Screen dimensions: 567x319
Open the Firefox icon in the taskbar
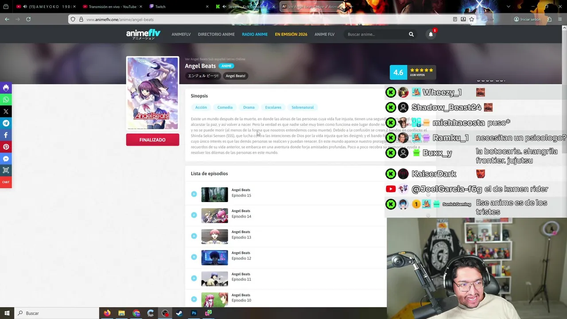coord(107,313)
